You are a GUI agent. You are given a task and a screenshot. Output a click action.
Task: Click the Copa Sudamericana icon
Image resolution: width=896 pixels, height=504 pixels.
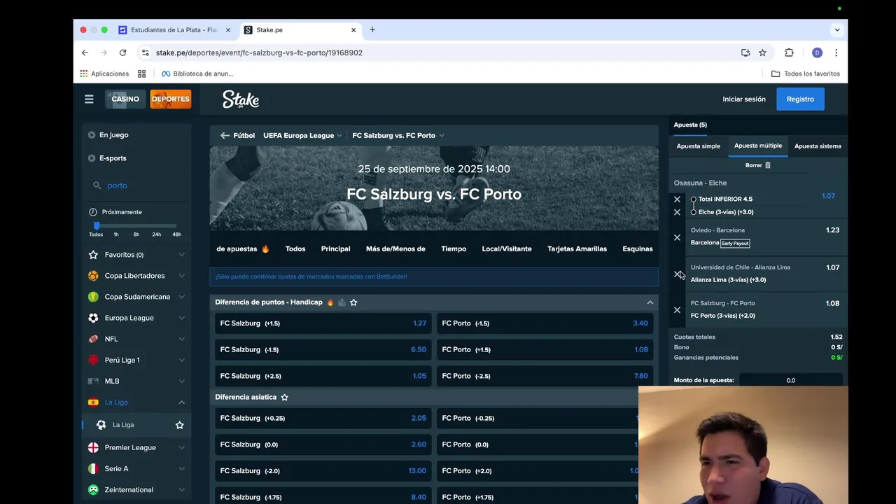[93, 297]
